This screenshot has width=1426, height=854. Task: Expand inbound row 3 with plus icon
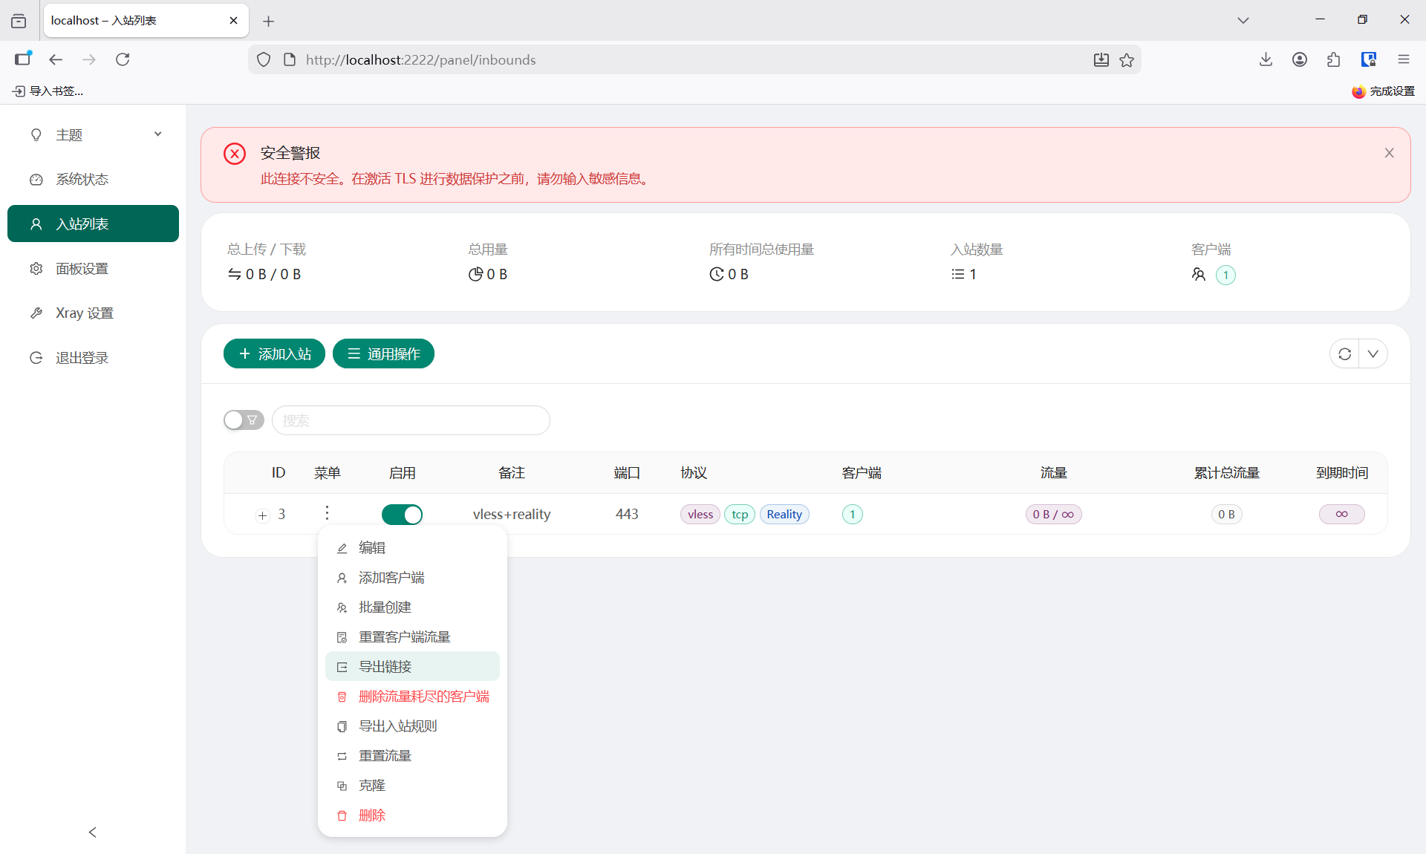tap(262, 515)
